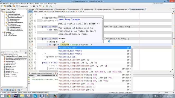Click the magnifier Find Selection icon in editor toolbar
Image resolution: width=175 pixels, height=98 pixels.
[54, 11]
